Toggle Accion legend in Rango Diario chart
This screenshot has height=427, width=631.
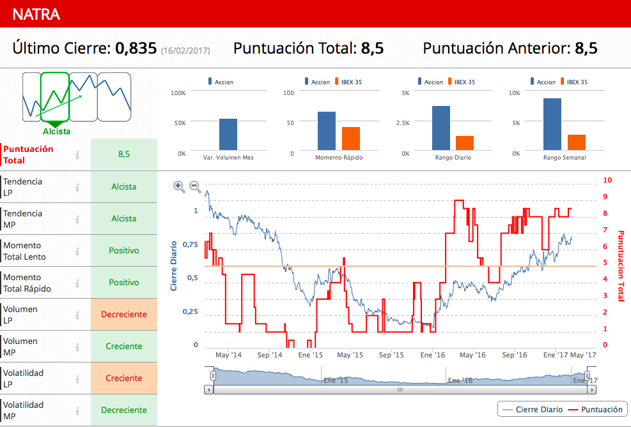click(x=430, y=82)
